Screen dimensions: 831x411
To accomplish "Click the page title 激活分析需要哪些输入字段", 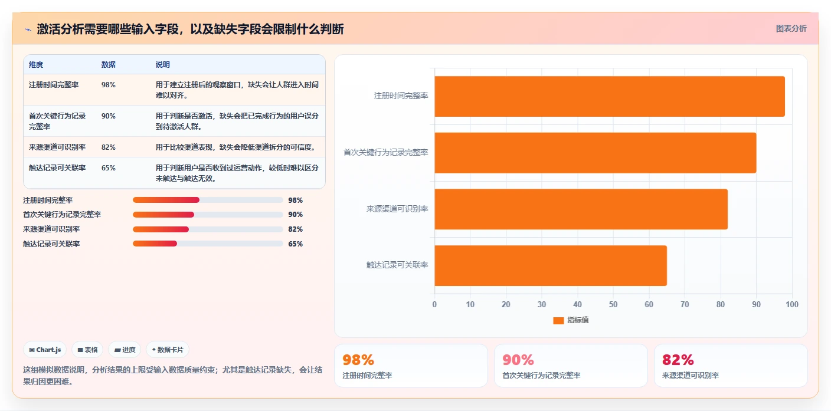I will tap(191, 29).
